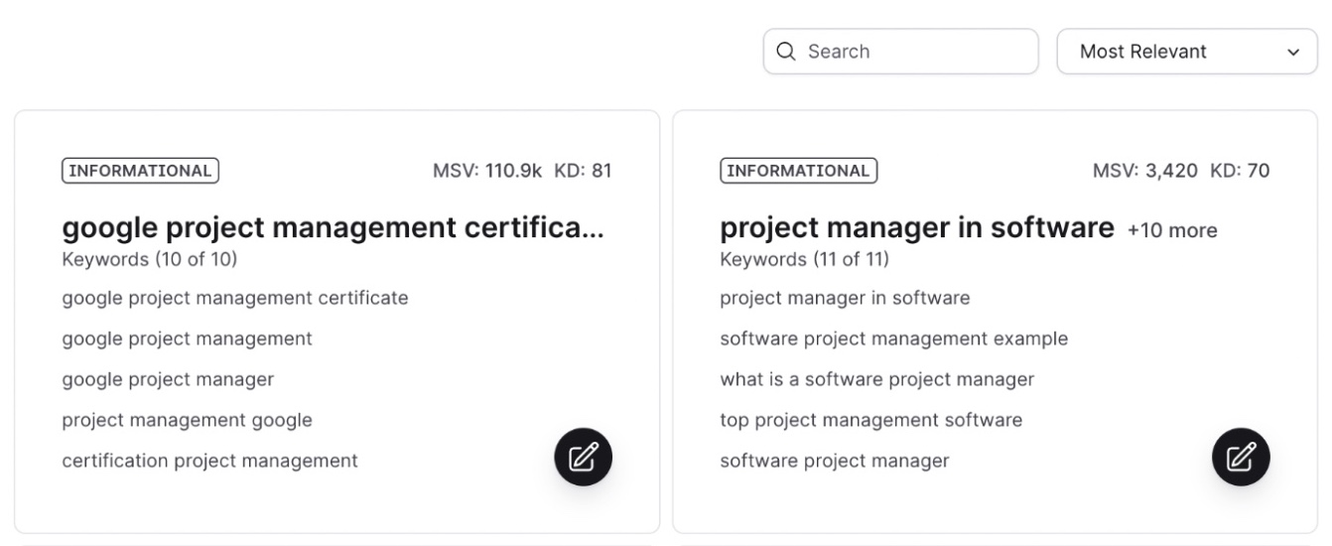Select keyword top project management software
The image size is (1332, 546).
[x=870, y=420]
